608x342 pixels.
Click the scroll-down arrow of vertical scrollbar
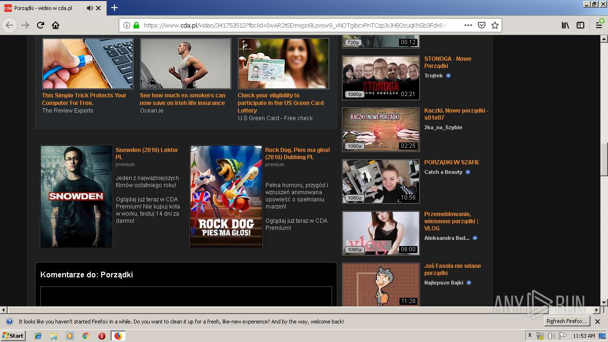pyautogui.click(x=604, y=302)
